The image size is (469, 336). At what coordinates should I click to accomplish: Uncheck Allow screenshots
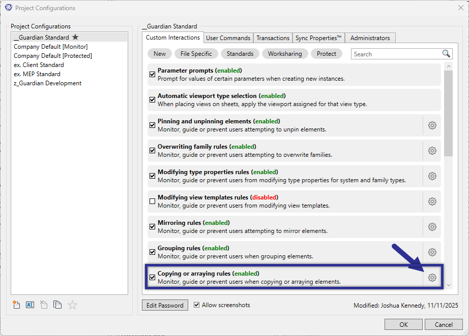coord(197,305)
